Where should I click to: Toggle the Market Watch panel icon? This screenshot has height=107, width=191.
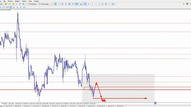point(10,4)
